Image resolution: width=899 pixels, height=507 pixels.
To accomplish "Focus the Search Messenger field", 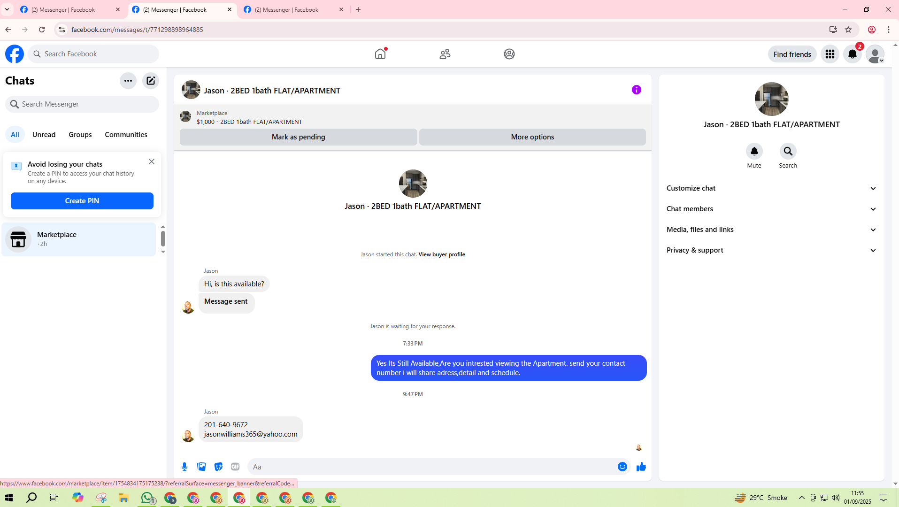I will [x=82, y=104].
